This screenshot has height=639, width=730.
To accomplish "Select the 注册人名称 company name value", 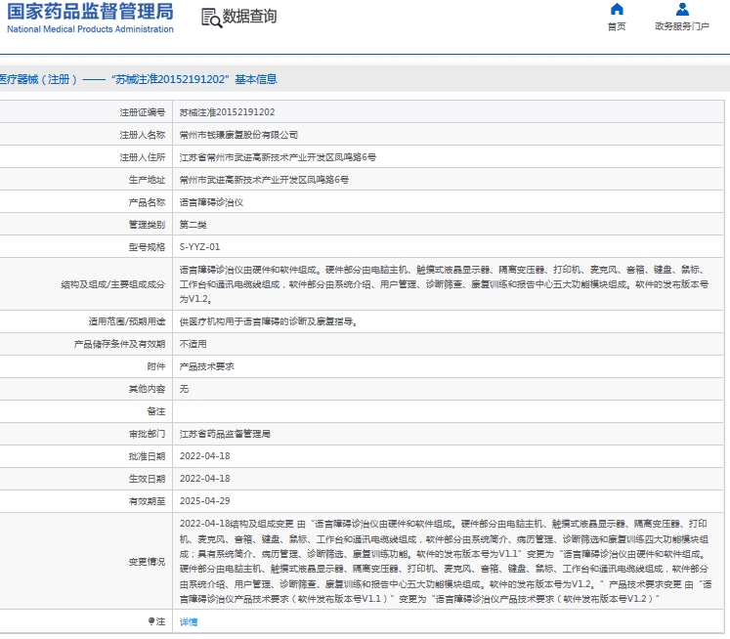I will [238, 135].
